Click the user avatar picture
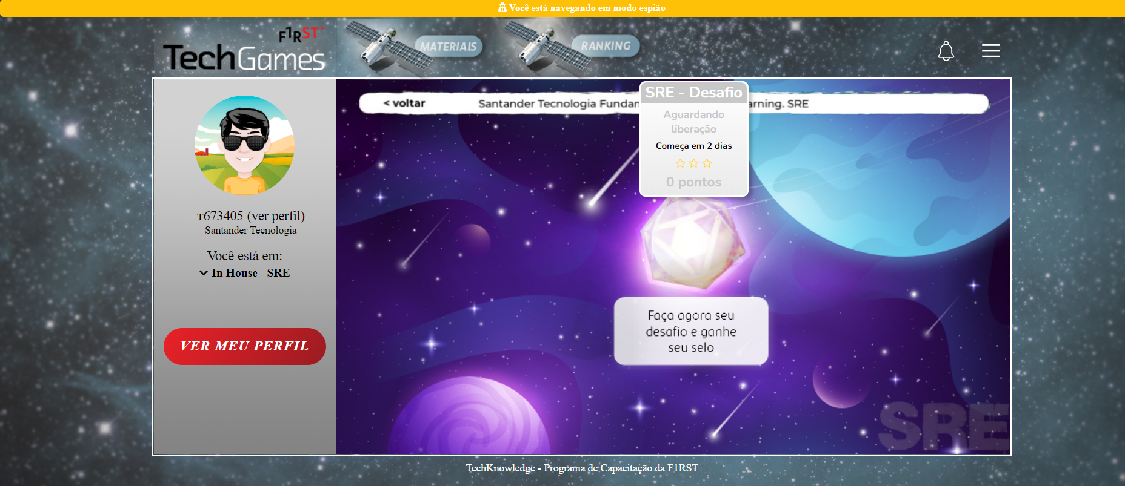 click(x=244, y=145)
